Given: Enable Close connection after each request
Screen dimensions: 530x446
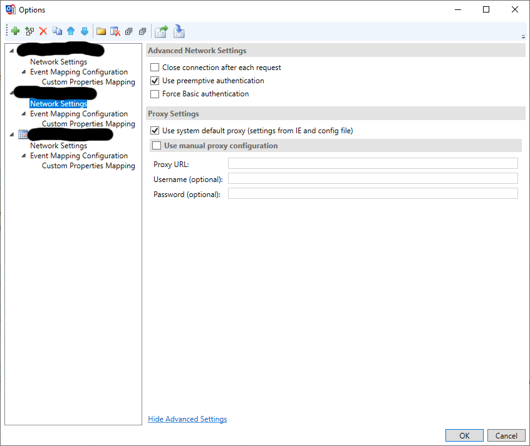Looking at the screenshot, I should click(155, 68).
